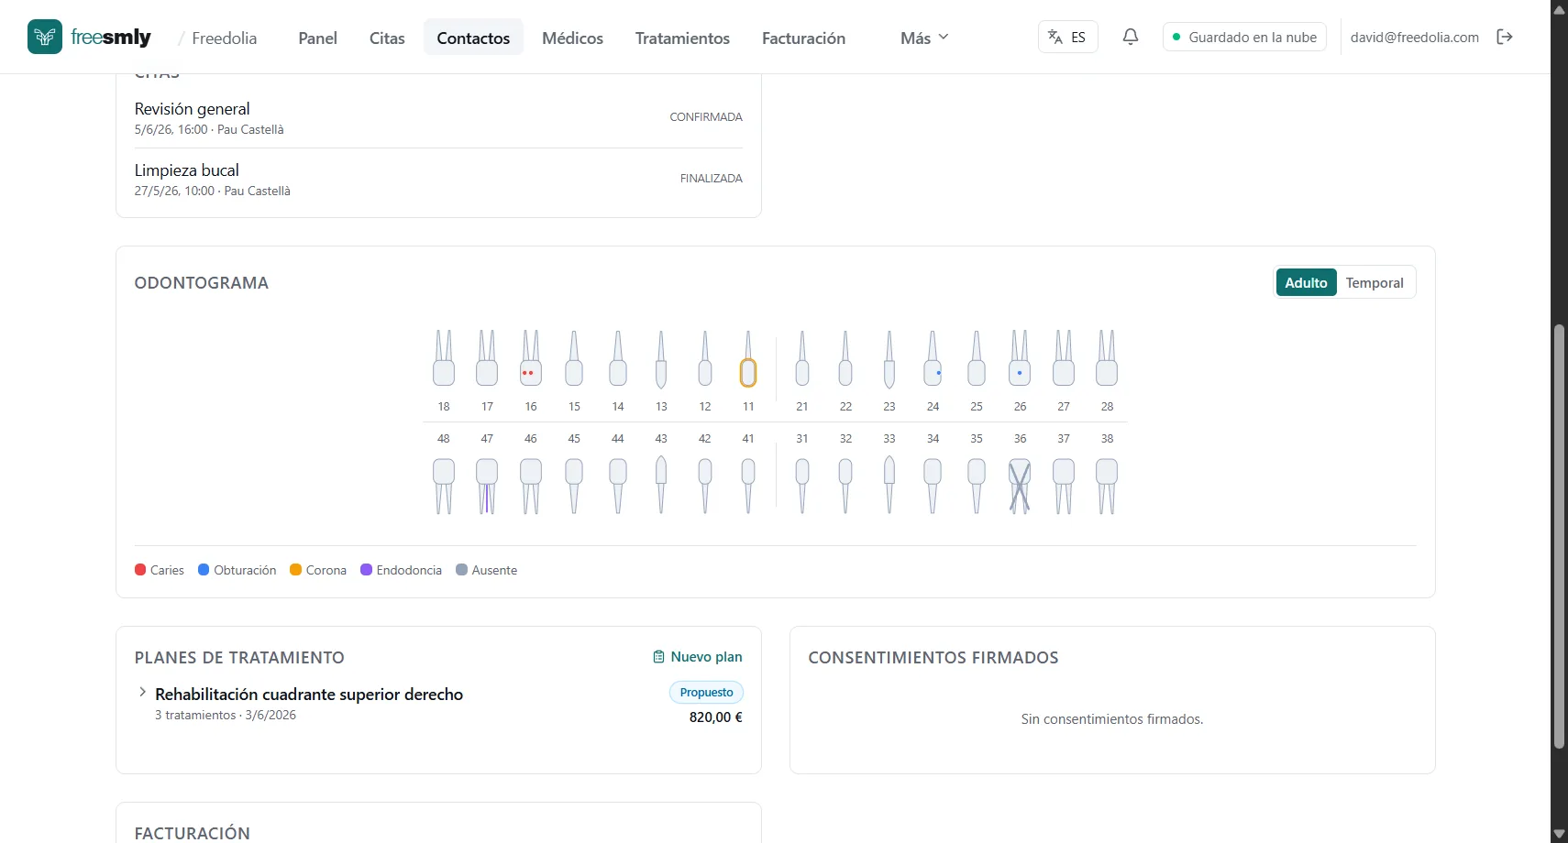
Task: Open the Más dropdown menu
Action: point(924,38)
